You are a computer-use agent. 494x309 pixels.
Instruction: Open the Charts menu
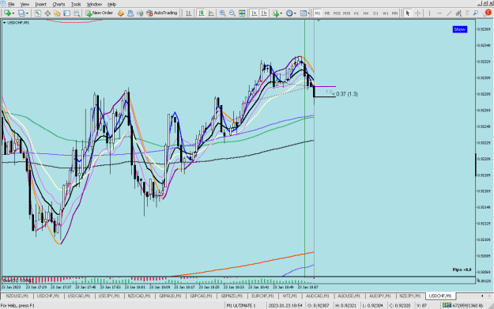coord(58,4)
